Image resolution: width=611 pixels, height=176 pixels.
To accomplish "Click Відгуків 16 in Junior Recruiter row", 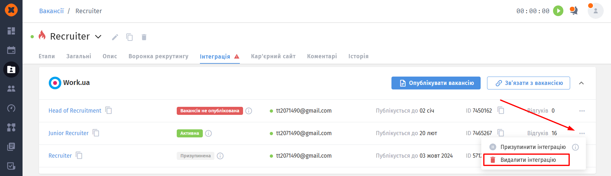I will point(542,133).
